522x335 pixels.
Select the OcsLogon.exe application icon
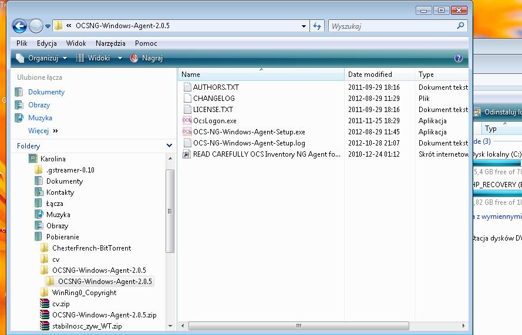(187, 120)
